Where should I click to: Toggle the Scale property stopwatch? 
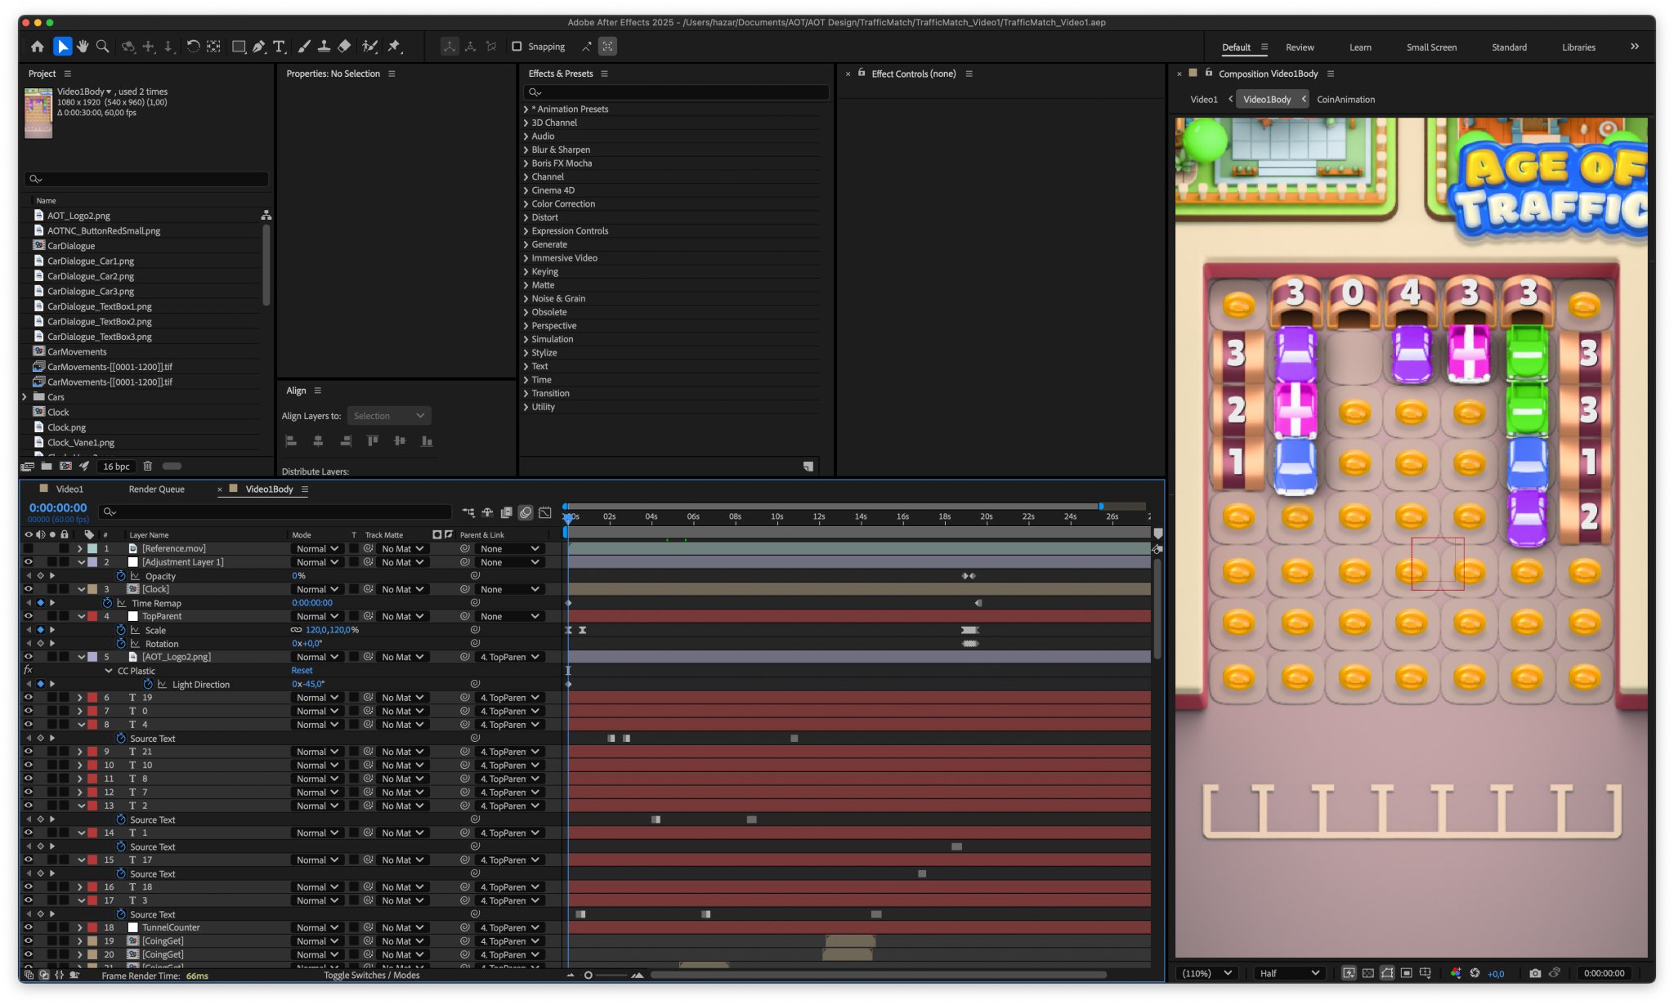coord(121,630)
